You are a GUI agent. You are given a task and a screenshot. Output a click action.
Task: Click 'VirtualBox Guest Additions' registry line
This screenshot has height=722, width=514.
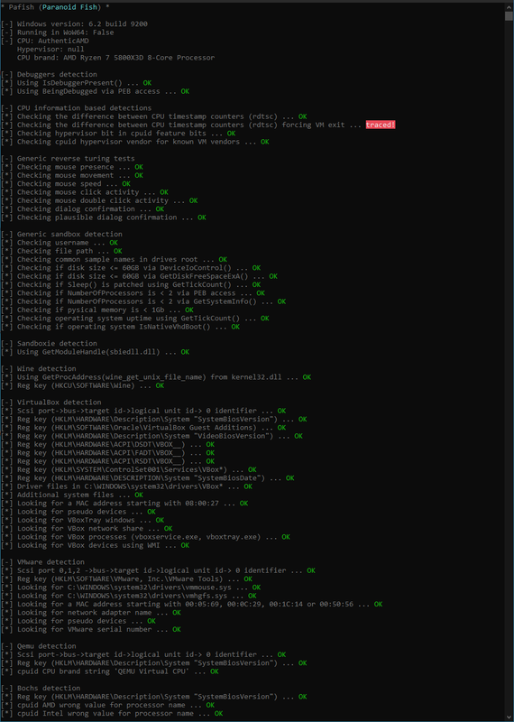click(143, 427)
